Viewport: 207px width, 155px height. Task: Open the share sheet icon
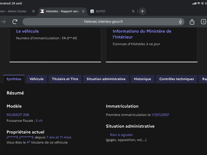tap(192, 22)
